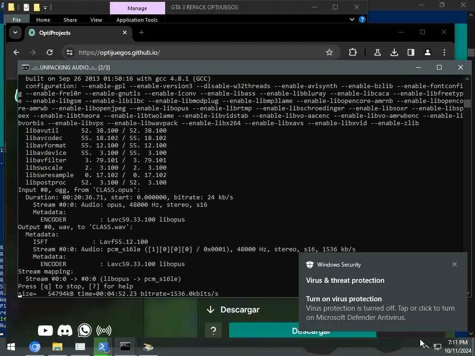Click the network icon in system tray
Image resolution: width=475 pixels, height=356 pixels.
(x=437, y=347)
